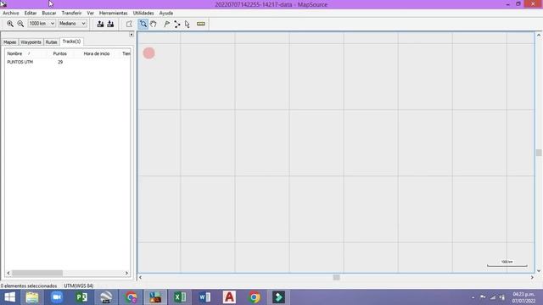This screenshot has width=543, height=305.
Task: Open Filmora from the taskbar
Action: tap(279, 297)
